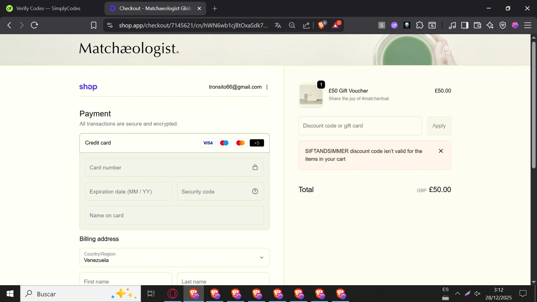
Task: Focus the Last name field
Action: point(223,279)
